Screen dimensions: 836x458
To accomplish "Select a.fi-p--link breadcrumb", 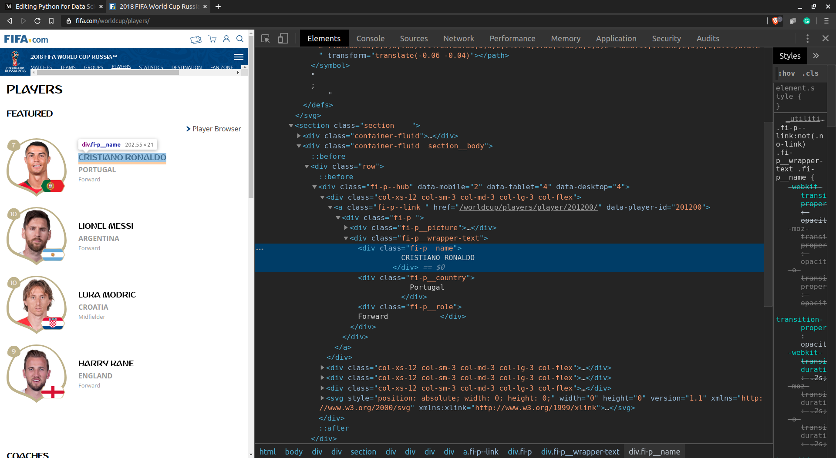I will click(x=481, y=452).
